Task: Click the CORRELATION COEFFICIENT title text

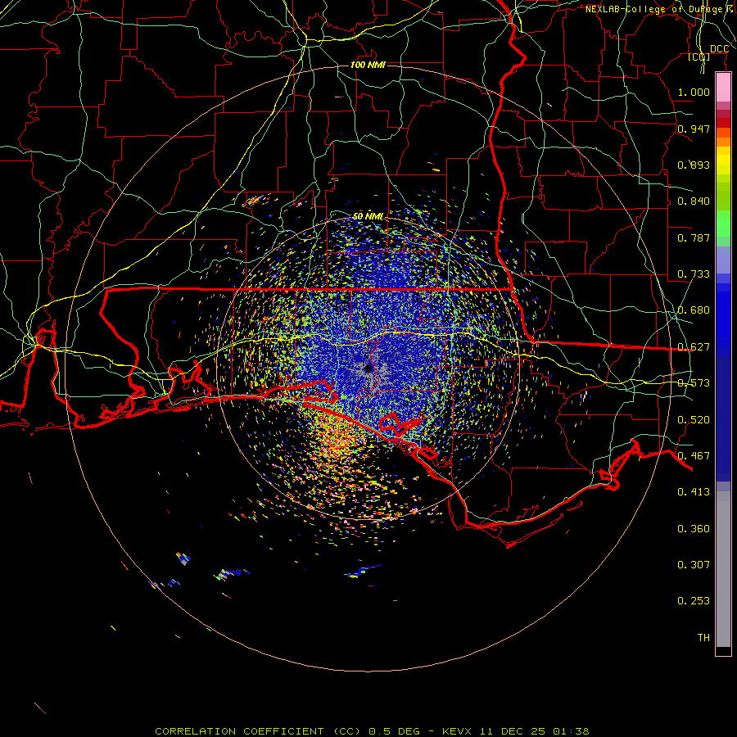Action: point(239,731)
